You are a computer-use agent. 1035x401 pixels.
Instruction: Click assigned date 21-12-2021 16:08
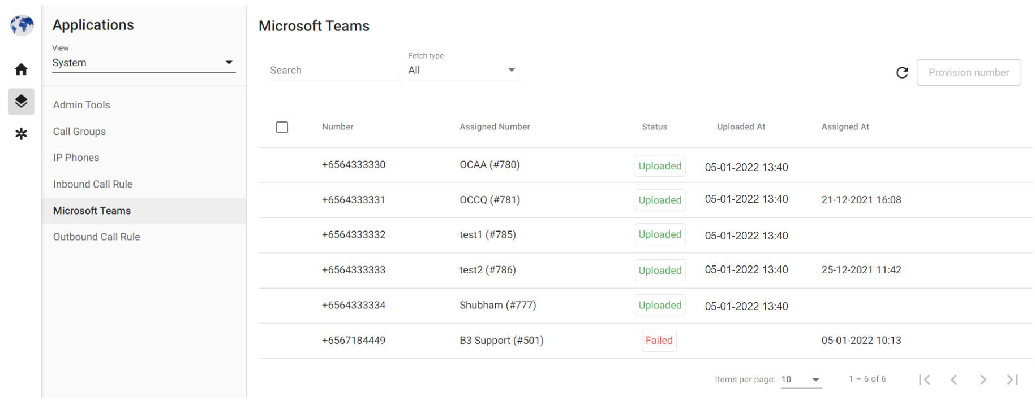pyautogui.click(x=861, y=200)
